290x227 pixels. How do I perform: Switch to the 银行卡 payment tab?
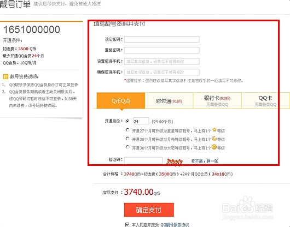coord(217,101)
